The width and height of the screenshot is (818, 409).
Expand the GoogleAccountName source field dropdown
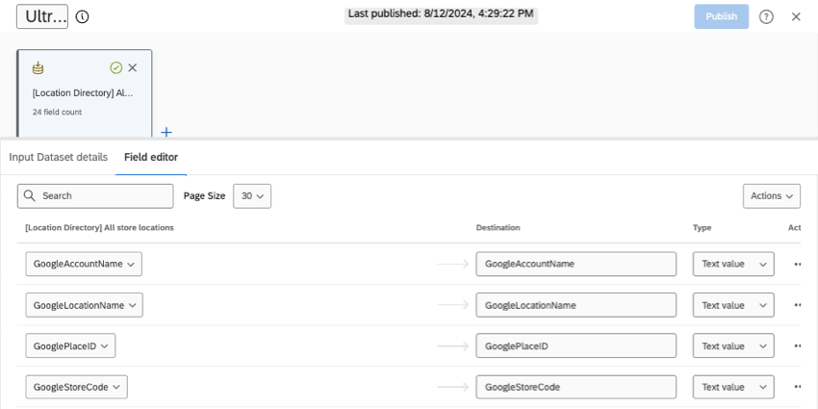(84, 264)
